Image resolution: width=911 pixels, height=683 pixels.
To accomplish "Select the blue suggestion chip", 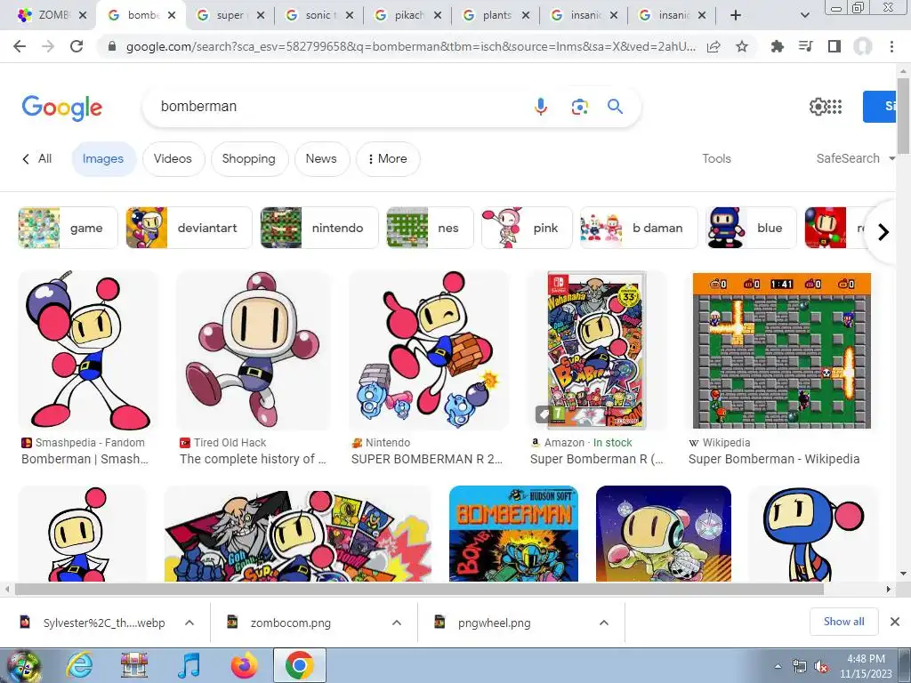I will (x=751, y=228).
